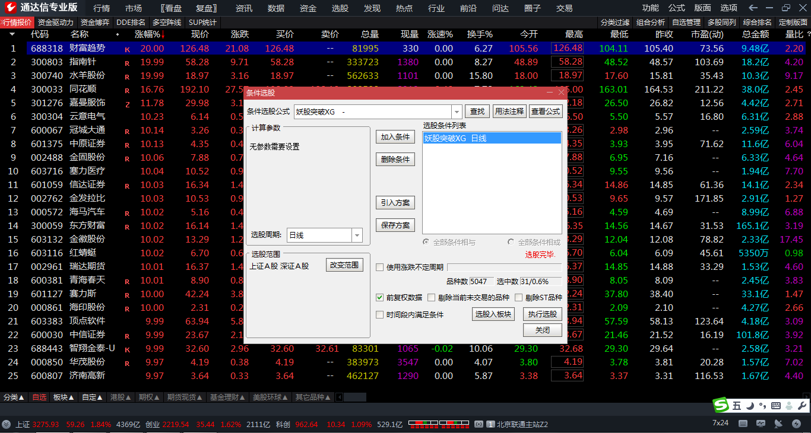Click 加入条件 button
The height and width of the screenshot is (433, 811).
tap(395, 137)
